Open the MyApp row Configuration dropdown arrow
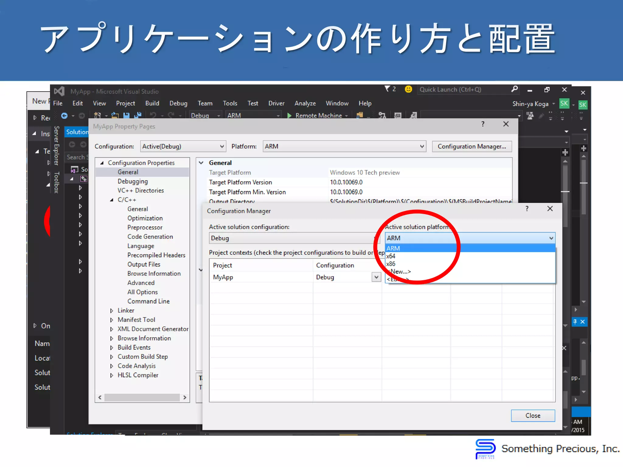623x467 pixels. tap(376, 277)
